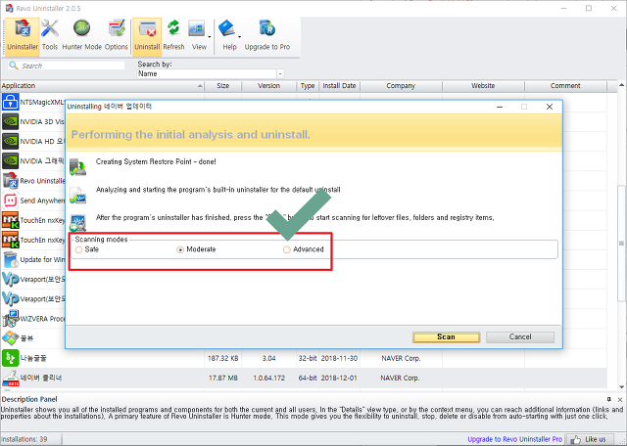Select the 꿀뷰 application icon
Viewport: 627px width, 446px height.
pyautogui.click(x=10, y=338)
